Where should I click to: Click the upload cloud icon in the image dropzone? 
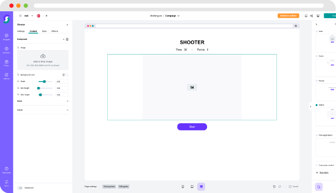43,56
